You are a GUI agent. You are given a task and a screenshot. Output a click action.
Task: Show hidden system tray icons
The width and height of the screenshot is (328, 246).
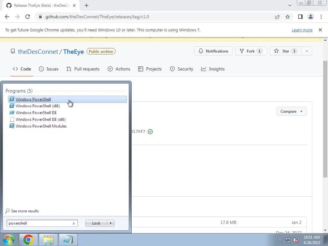(x=280, y=240)
